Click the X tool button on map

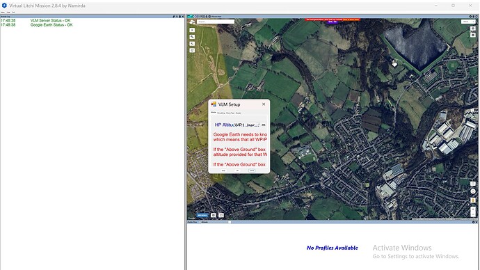pos(192,30)
